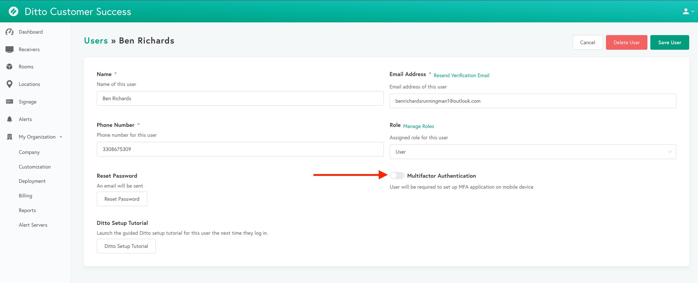Open Rooms in the sidebar

[26, 67]
